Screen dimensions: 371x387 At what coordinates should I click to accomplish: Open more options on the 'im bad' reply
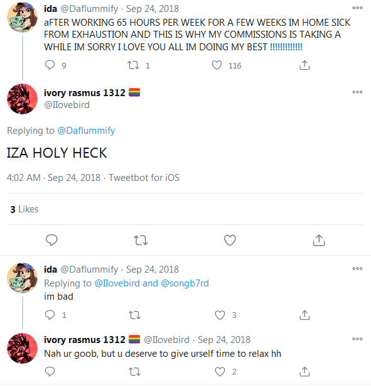click(357, 268)
